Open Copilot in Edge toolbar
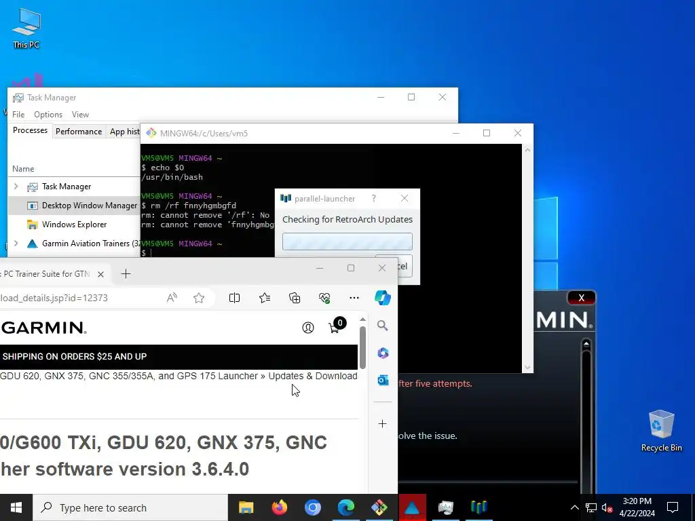 (383, 298)
